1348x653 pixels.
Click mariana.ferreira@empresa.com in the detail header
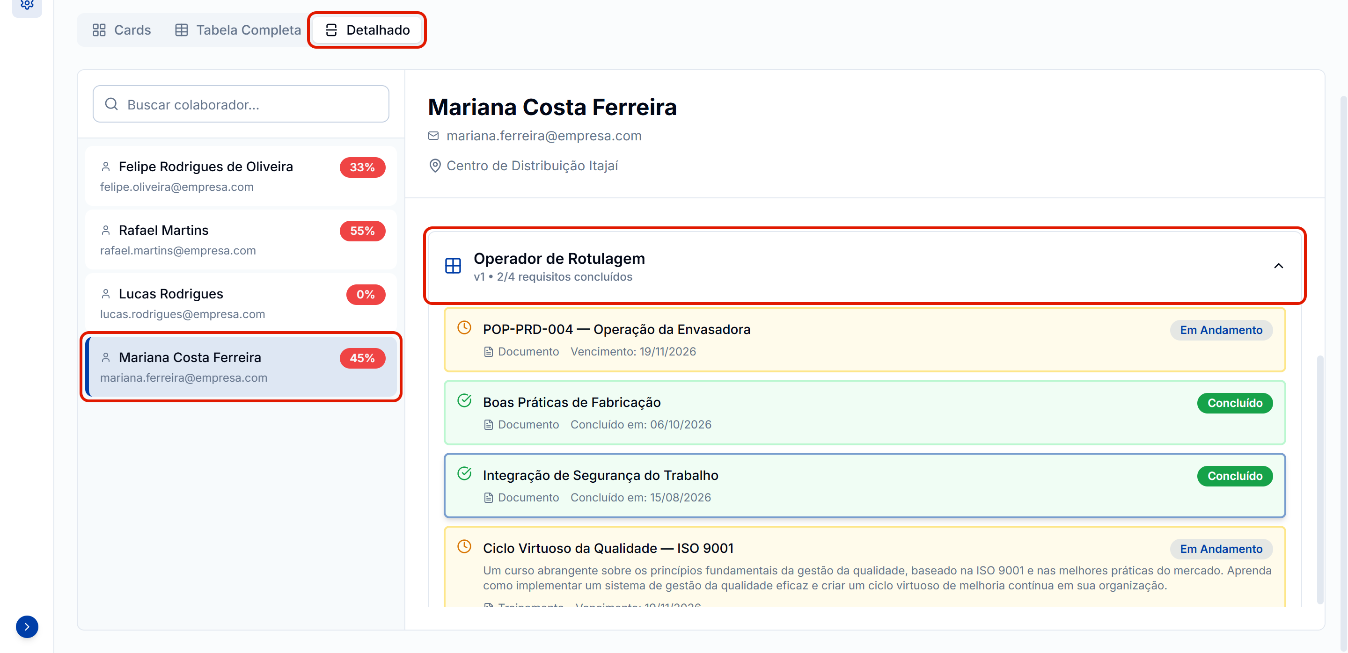[x=544, y=136]
